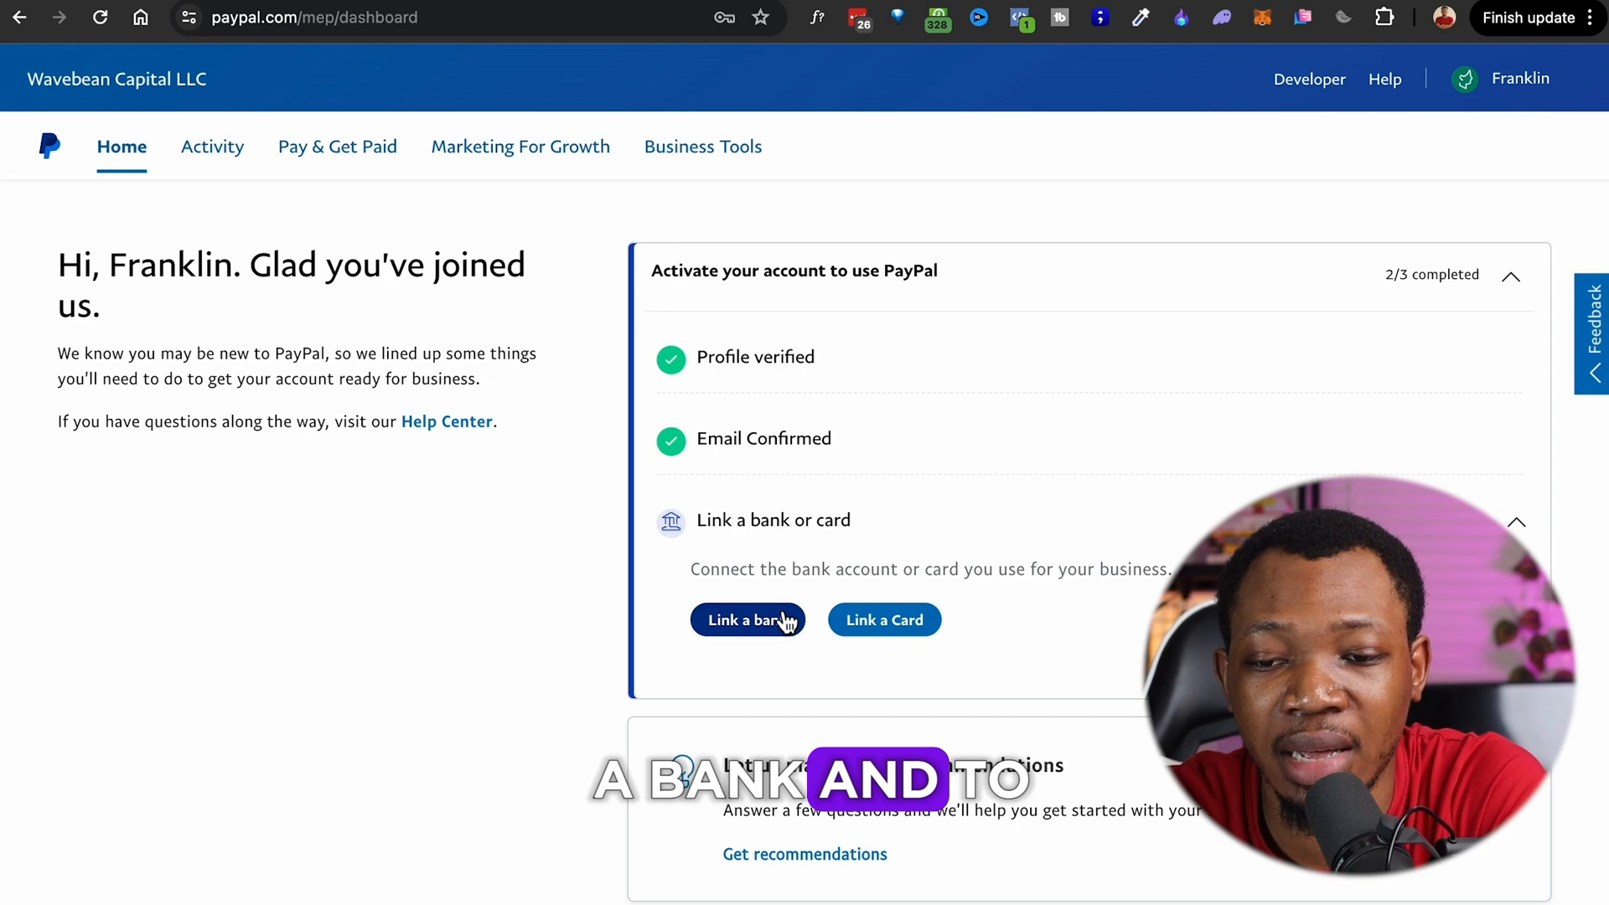View site information icon in address bar
Viewport: 1609px width, 905px height.
(x=189, y=18)
